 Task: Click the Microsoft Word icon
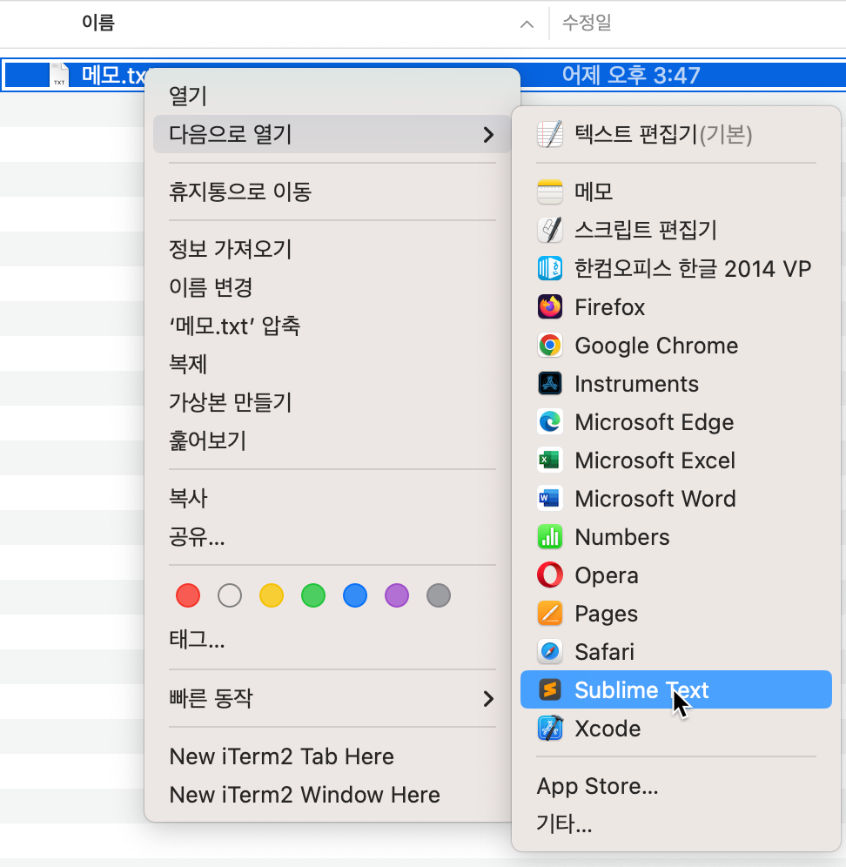[549, 499]
